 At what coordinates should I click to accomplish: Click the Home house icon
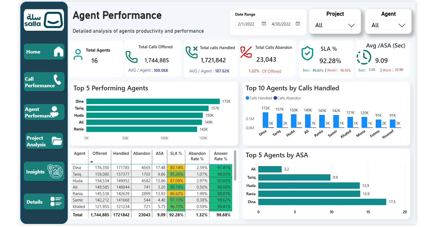click(59, 52)
